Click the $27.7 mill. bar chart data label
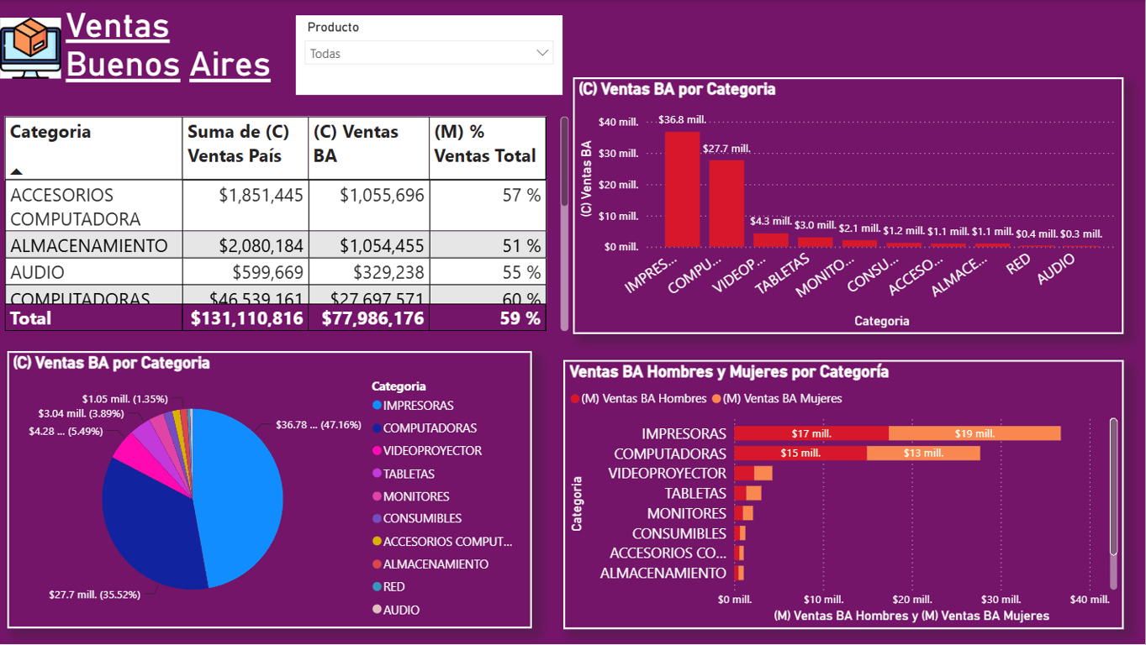This screenshot has height=645, width=1146. 726,149
